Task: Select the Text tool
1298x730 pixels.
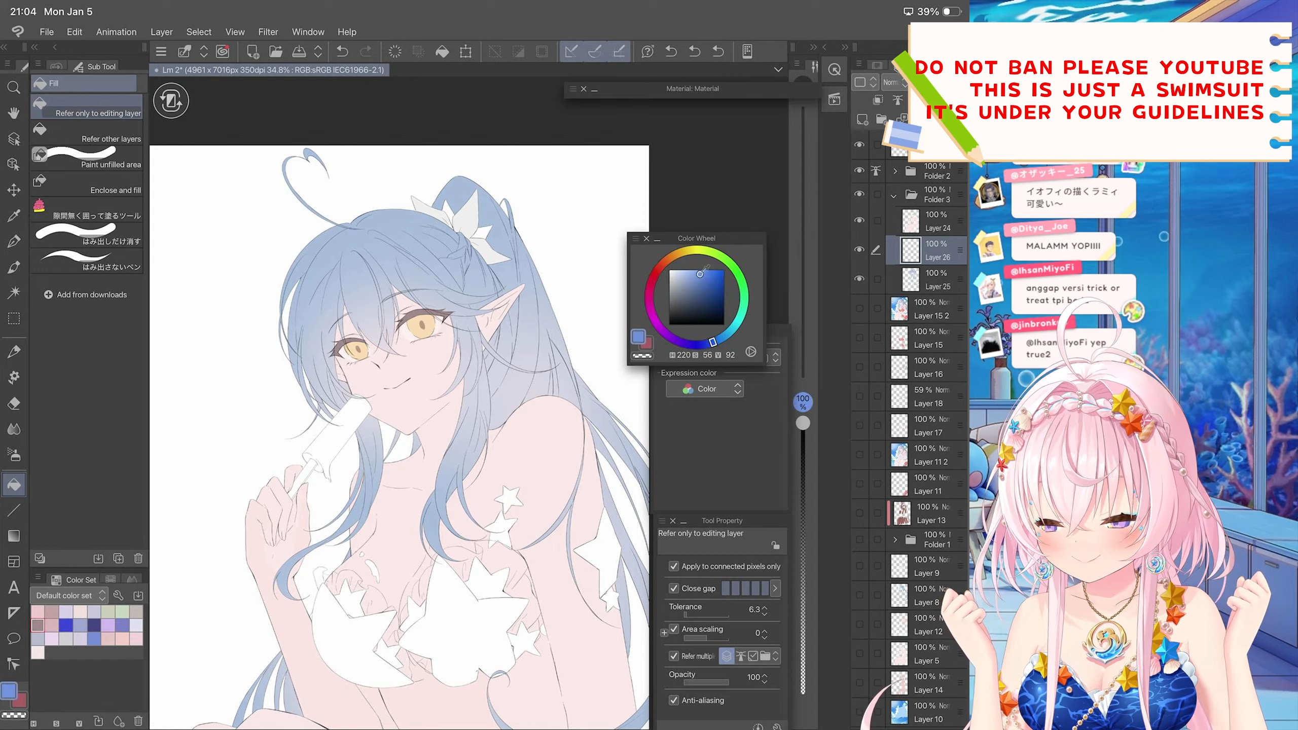Action: point(14,588)
